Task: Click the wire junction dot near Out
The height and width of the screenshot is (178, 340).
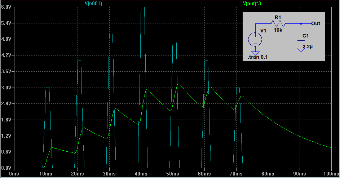Action: click(x=301, y=23)
